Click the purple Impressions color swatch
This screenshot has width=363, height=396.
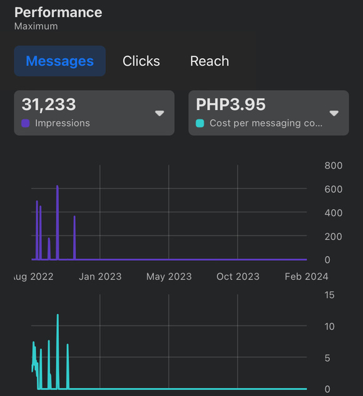tap(26, 123)
